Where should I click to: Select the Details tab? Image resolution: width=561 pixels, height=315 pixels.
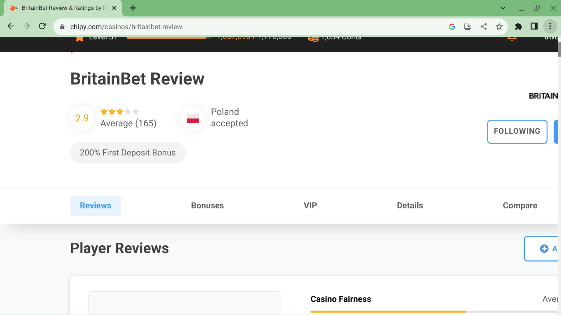[409, 205]
